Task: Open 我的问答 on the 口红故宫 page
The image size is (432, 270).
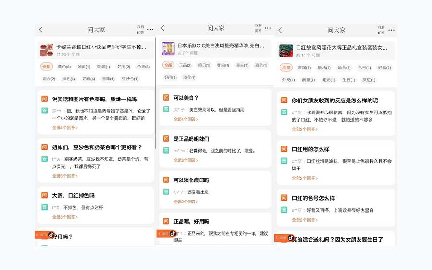Action: point(381,30)
